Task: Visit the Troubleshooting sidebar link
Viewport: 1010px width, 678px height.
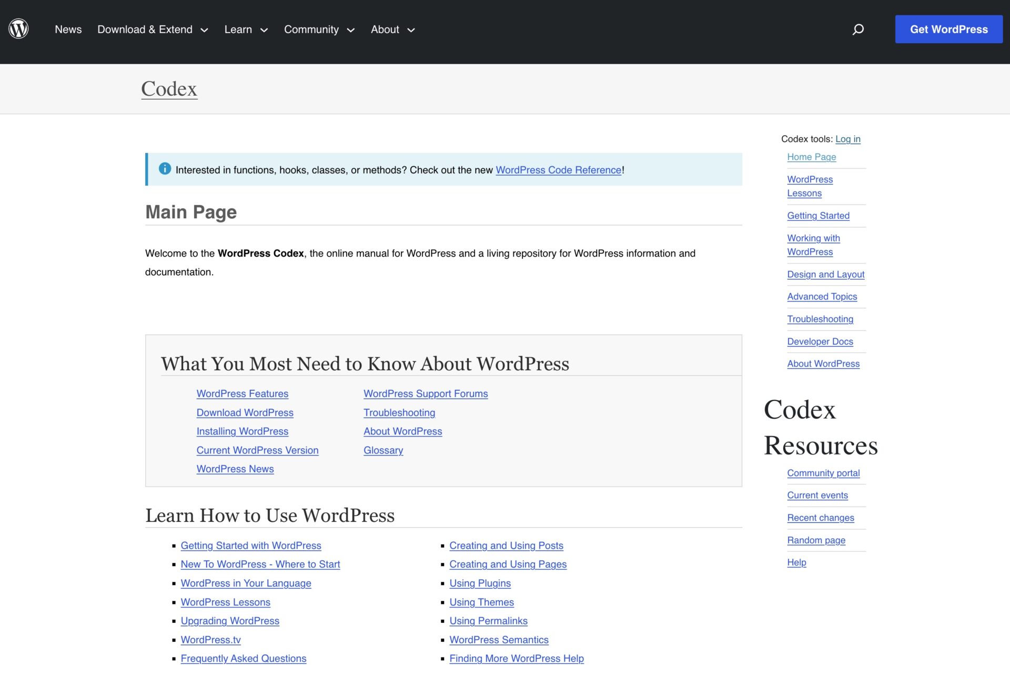Action: [820, 319]
